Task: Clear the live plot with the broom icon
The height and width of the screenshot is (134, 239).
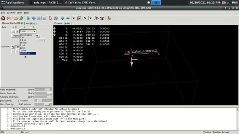Action: (109, 18)
